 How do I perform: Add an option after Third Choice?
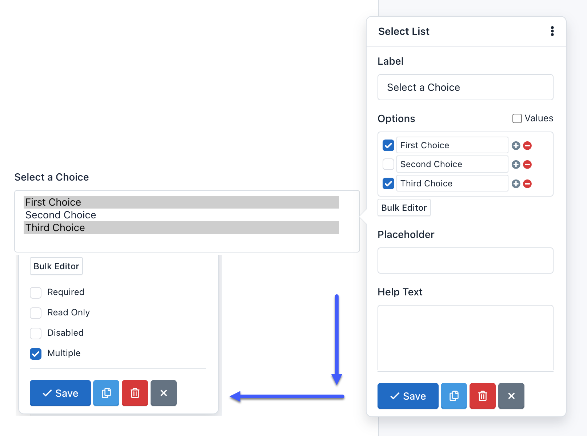[x=515, y=183]
